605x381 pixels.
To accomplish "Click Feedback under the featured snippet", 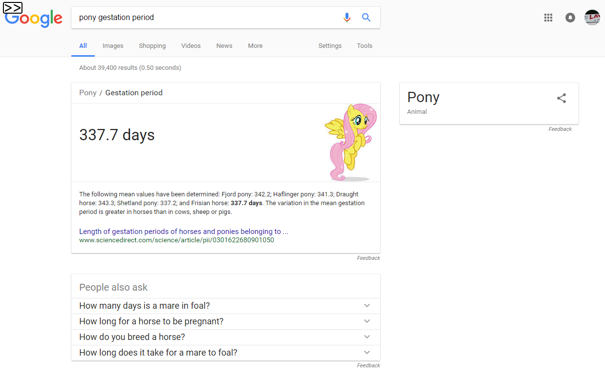I will [x=368, y=258].
